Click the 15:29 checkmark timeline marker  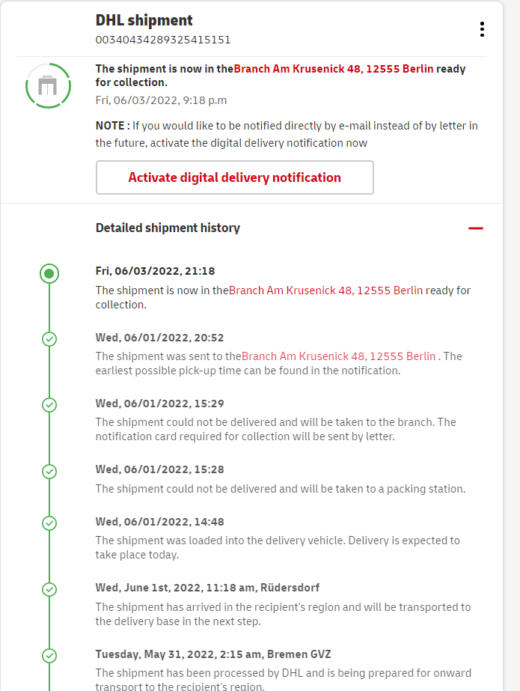point(49,405)
